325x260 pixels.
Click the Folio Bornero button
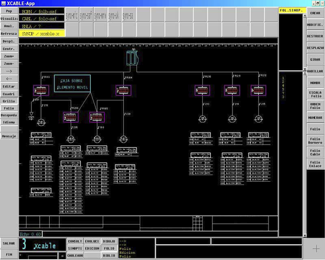pos(315,141)
